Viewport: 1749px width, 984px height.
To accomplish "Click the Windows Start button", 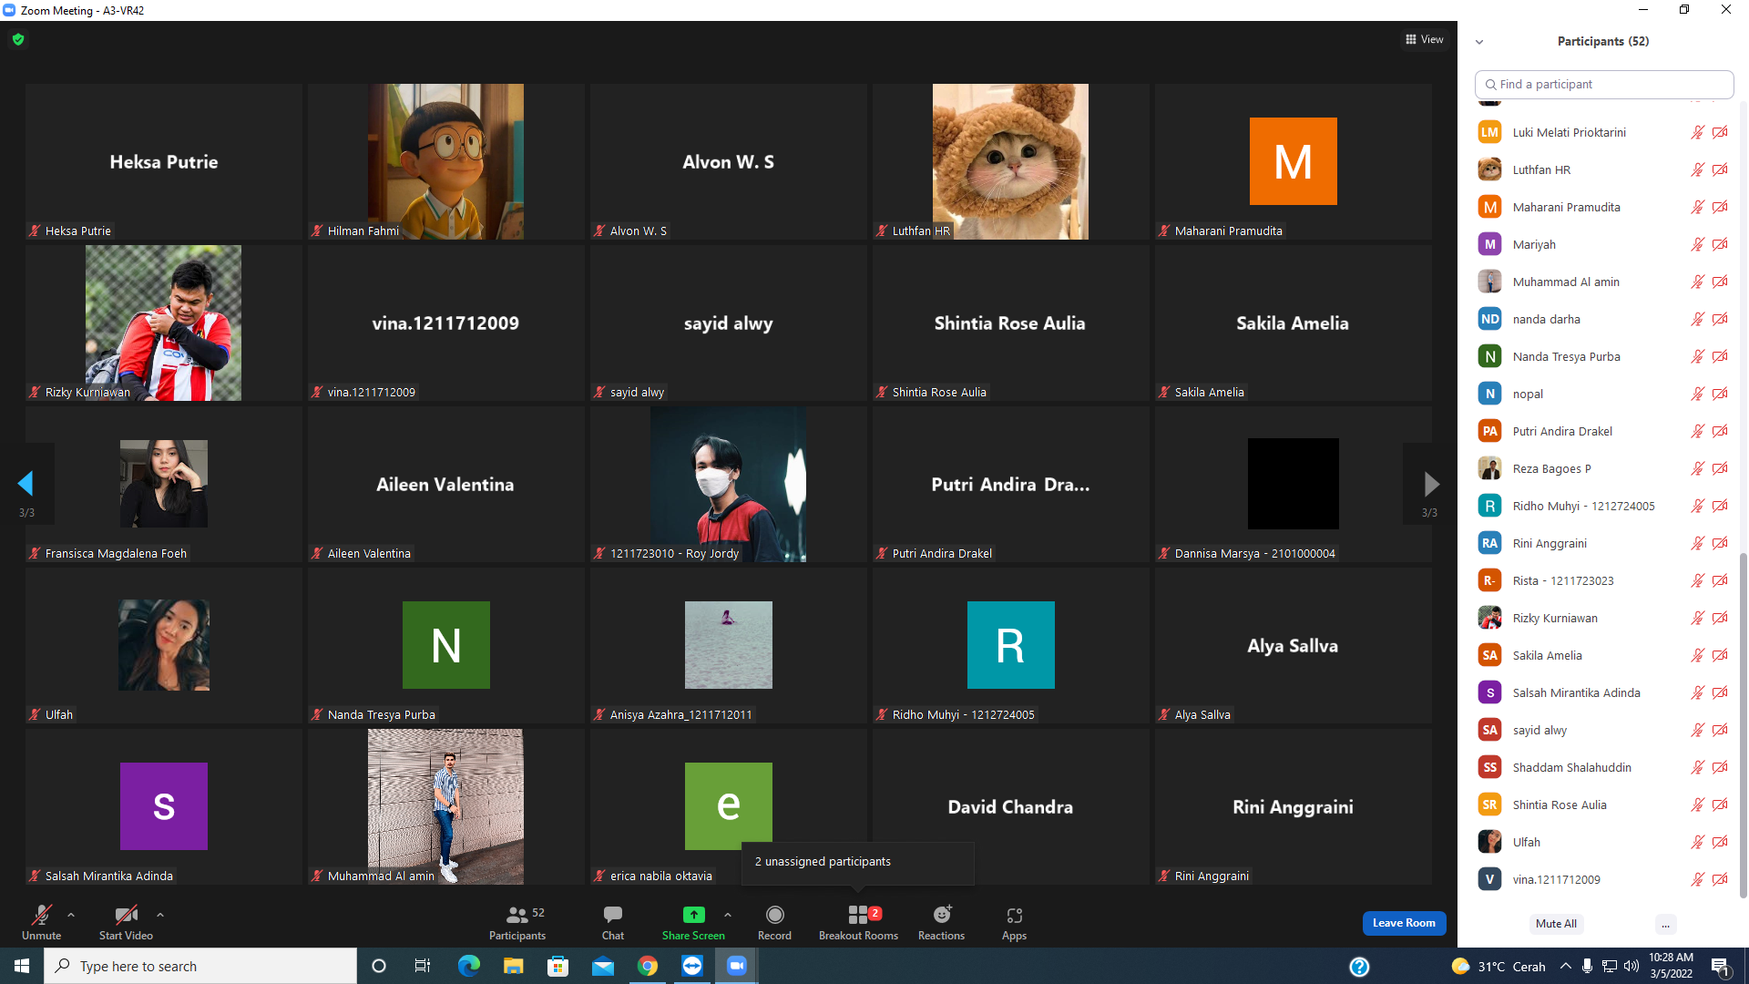I will [22, 966].
